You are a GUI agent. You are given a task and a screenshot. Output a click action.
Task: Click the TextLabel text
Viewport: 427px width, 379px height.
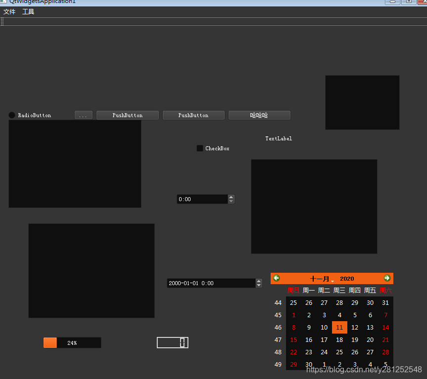coord(279,138)
